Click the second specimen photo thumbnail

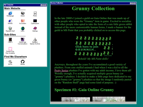(109, 99)
